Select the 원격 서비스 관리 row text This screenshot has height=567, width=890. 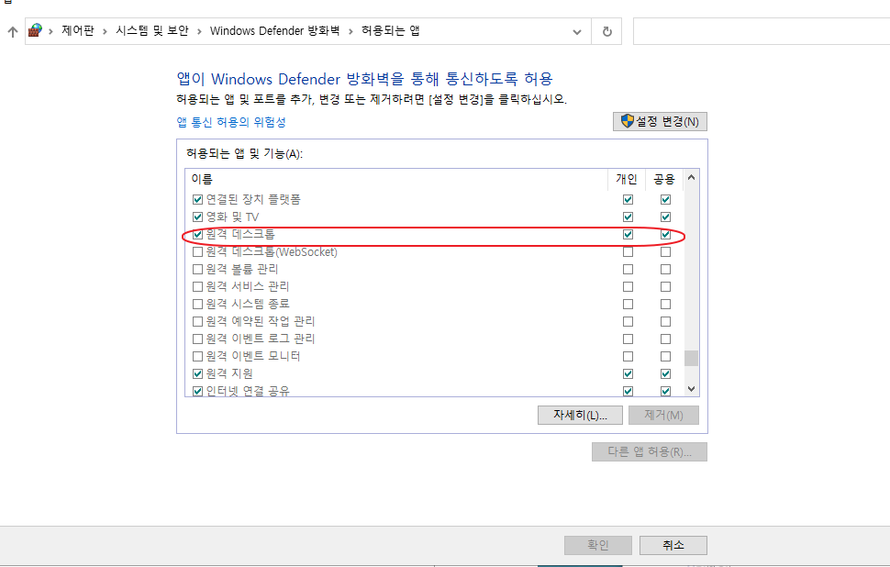pos(248,286)
